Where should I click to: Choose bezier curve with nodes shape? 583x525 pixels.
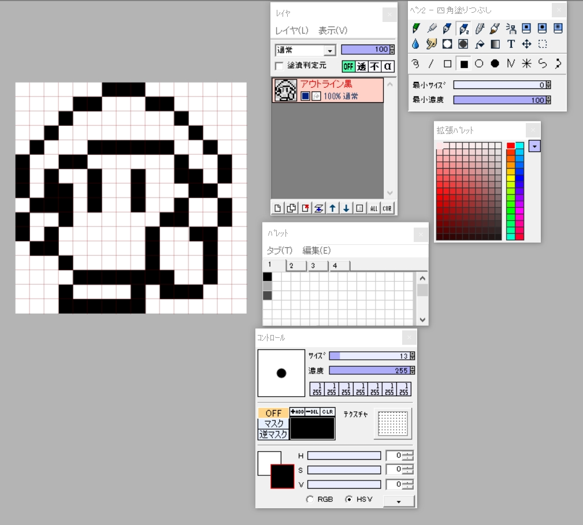[559, 64]
